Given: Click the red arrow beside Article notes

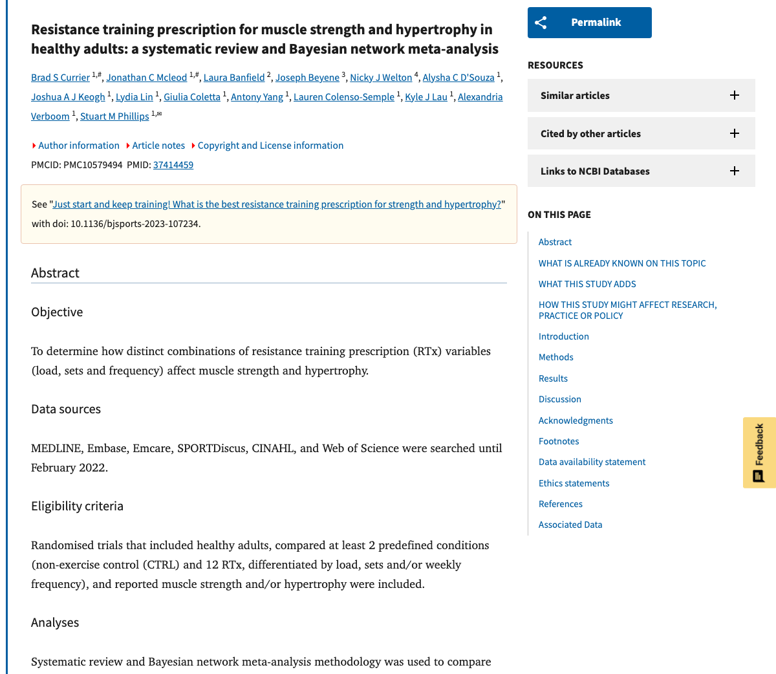Looking at the screenshot, I should coord(129,146).
